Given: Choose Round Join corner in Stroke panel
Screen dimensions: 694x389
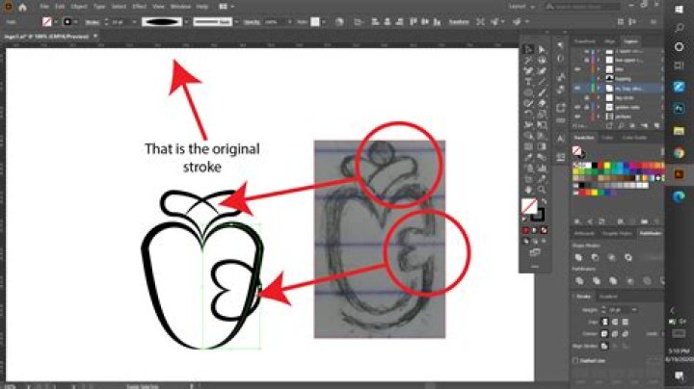Looking at the screenshot, I should pos(615,334).
